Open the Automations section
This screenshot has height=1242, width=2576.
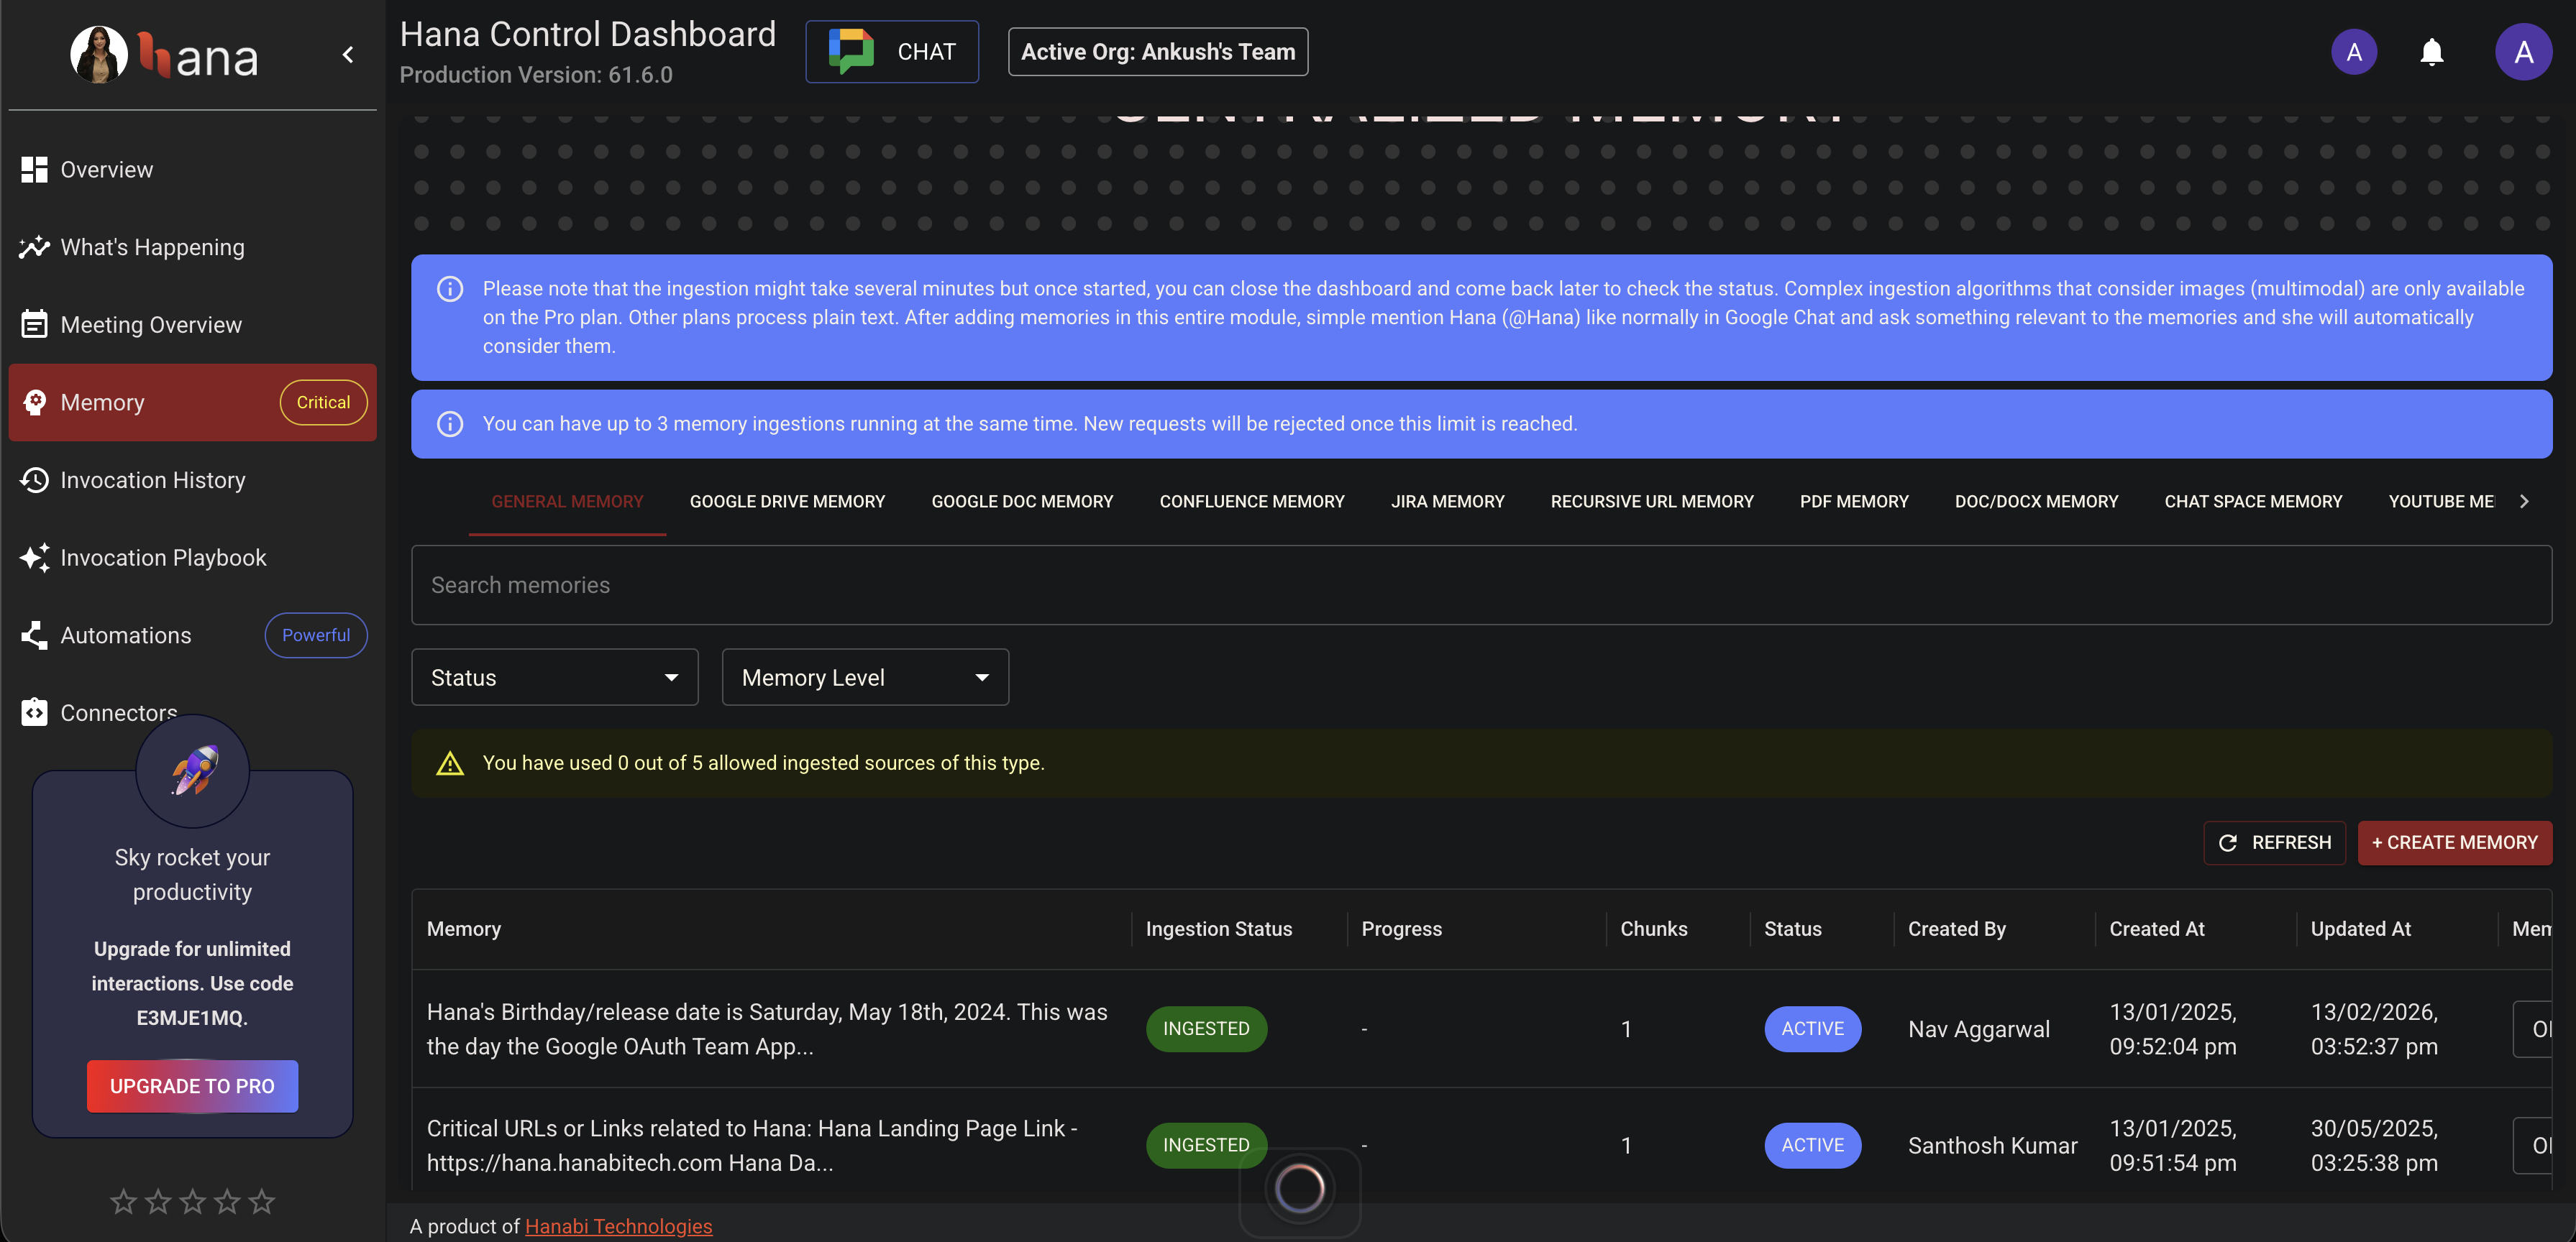[x=125, y=635]
